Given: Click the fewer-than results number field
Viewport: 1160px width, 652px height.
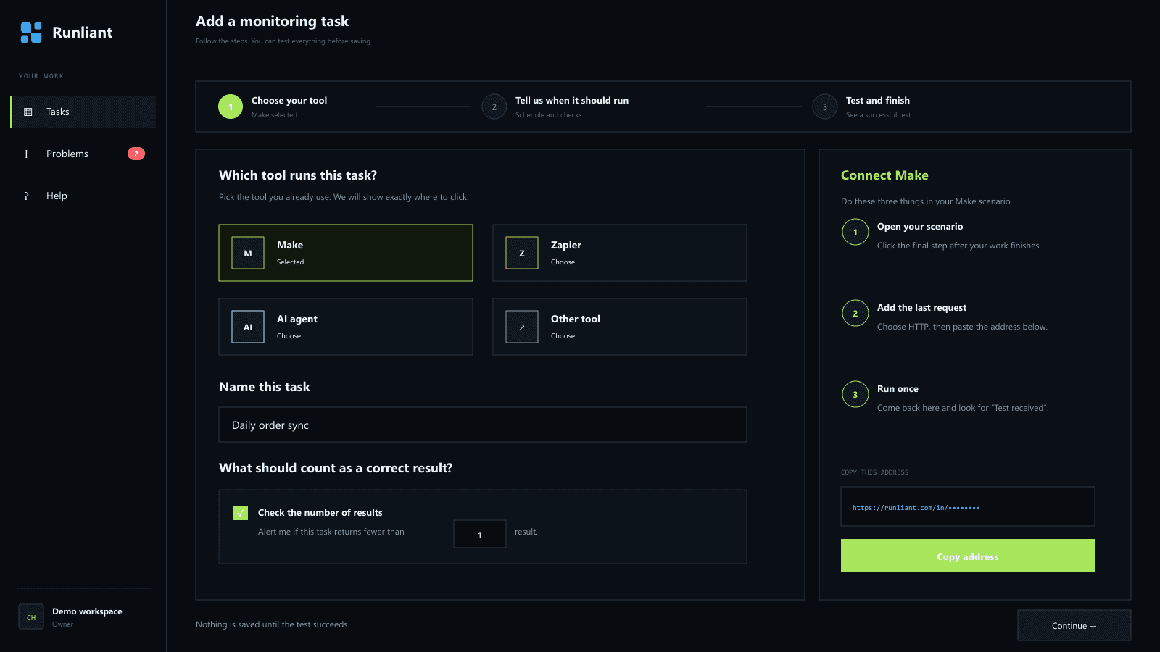Looking at the screenshot, I should [x=480, y=534].
